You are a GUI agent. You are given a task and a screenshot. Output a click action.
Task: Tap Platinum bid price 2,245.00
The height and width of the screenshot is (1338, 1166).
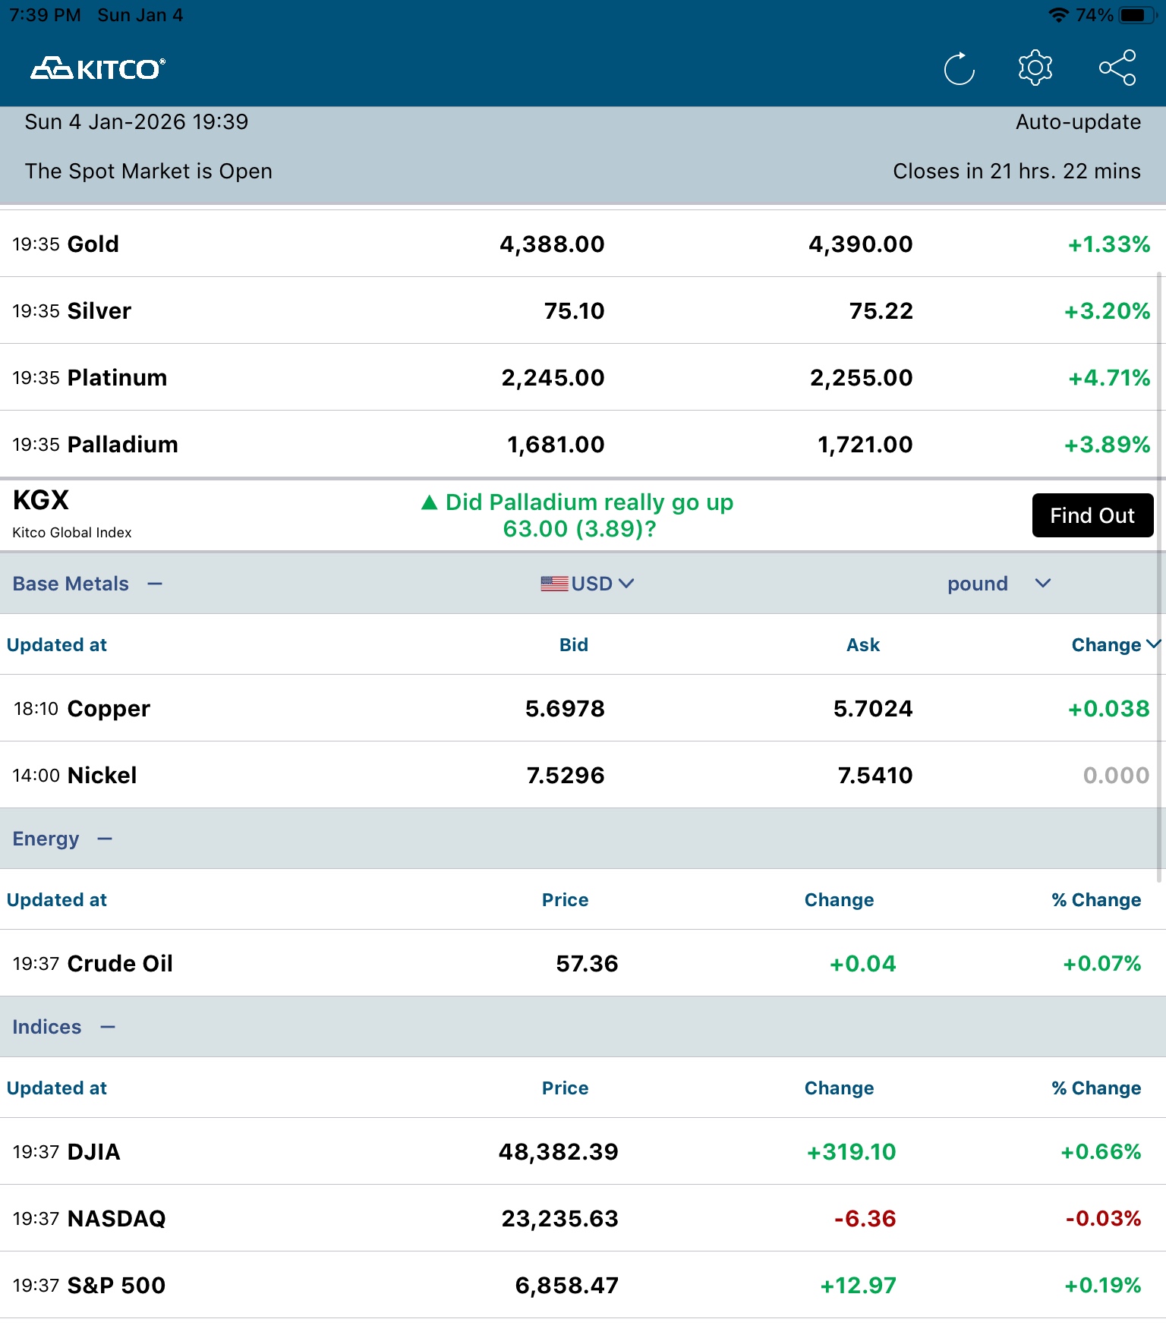pos(553,378)
